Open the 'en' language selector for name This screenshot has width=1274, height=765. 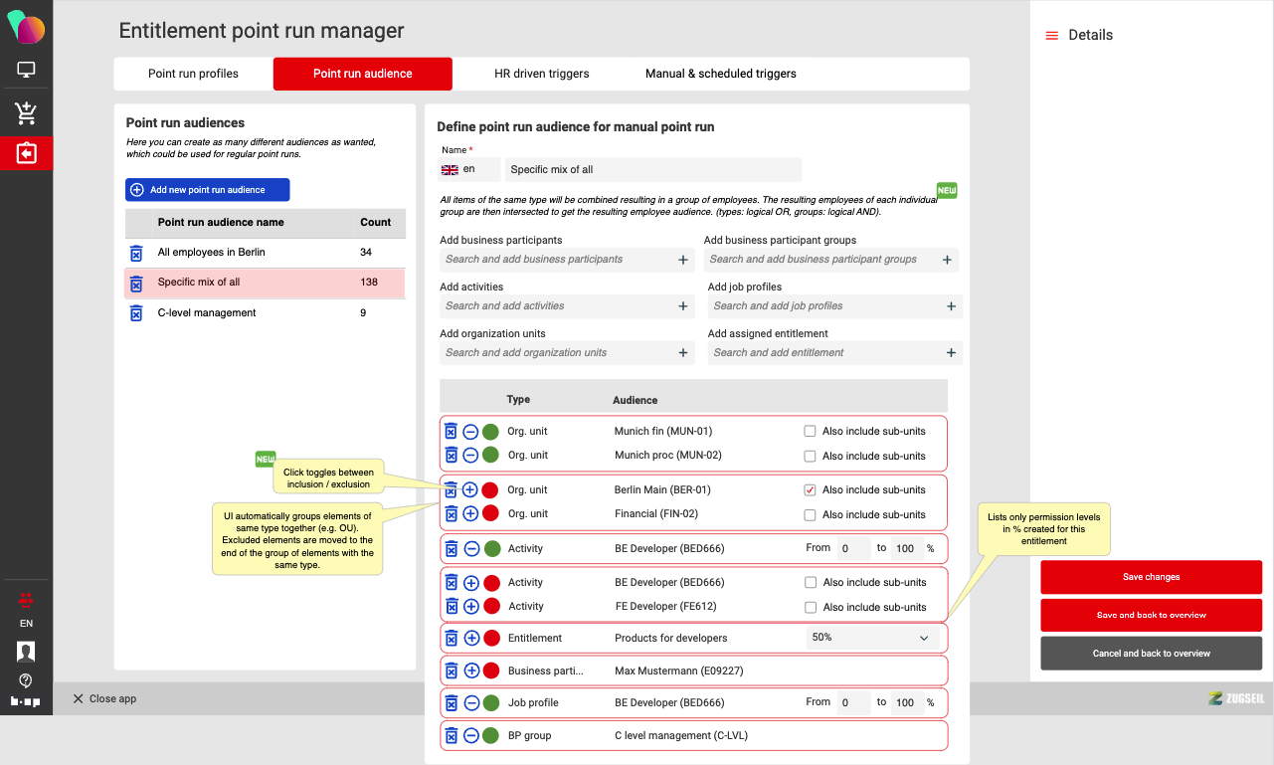(468, 170)
